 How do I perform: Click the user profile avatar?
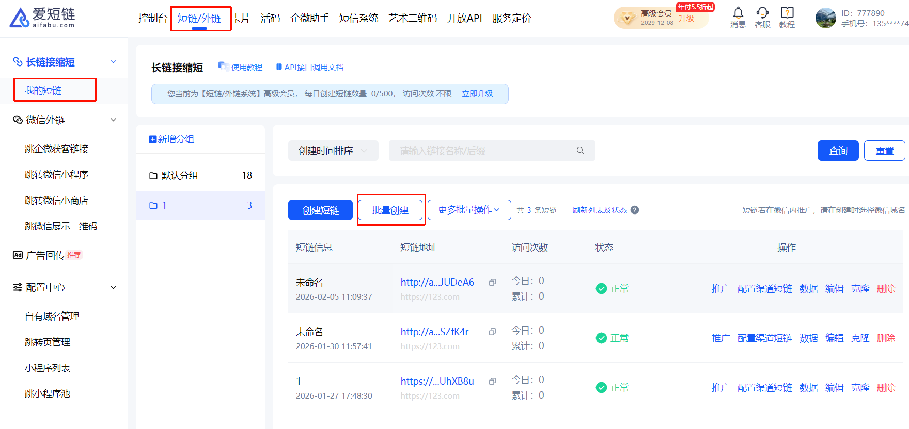coord(825,18)
